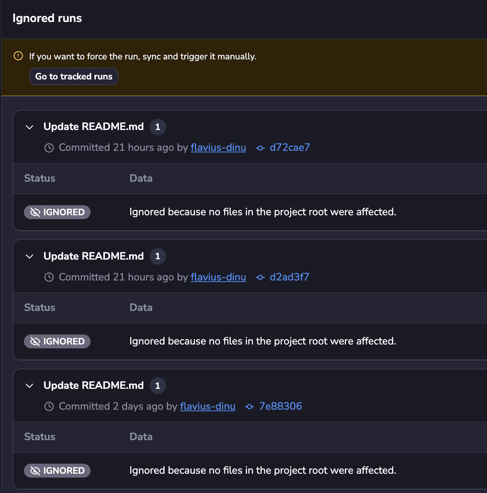Click the IGNORED status badge in d2ad3f7 run
The width and height of the screenshot is (487, 493).
57,341
